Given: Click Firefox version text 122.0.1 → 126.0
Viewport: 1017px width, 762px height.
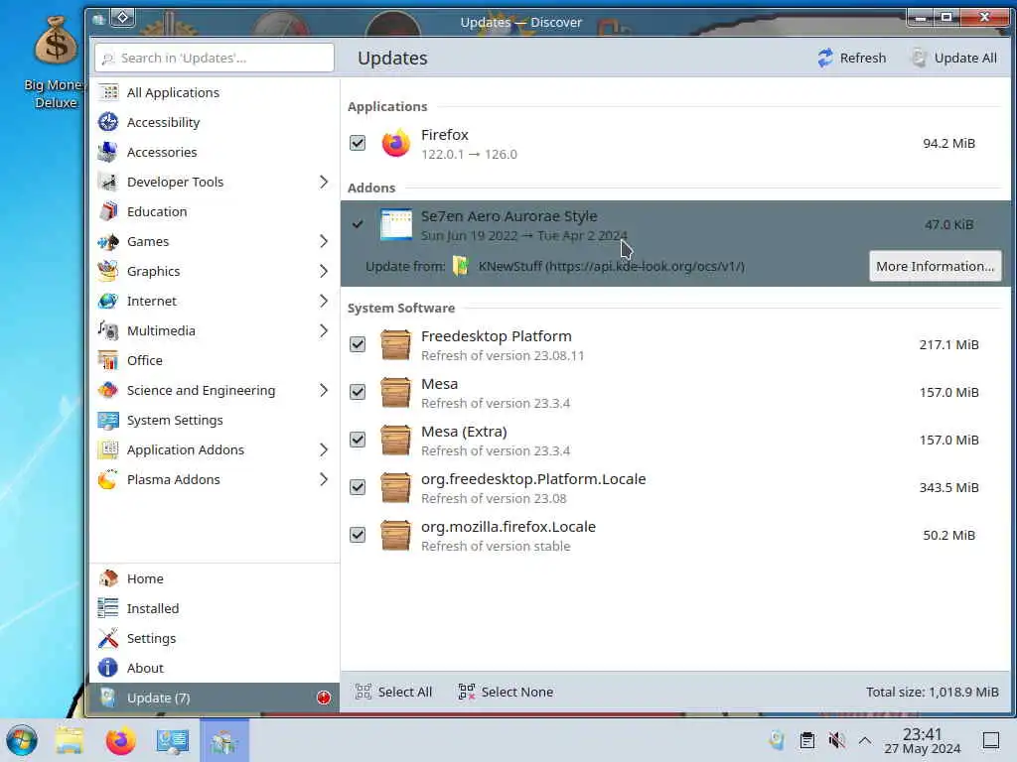Looking at the screenshot, I should [469, 154].
